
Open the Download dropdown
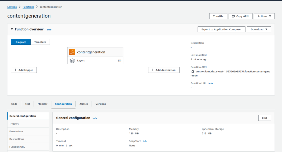(259, 29)
